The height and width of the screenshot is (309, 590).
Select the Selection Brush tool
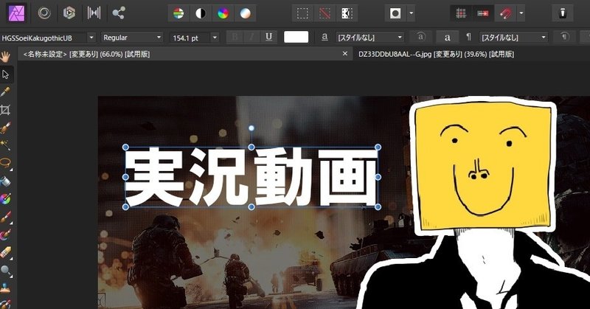(5, 128)
